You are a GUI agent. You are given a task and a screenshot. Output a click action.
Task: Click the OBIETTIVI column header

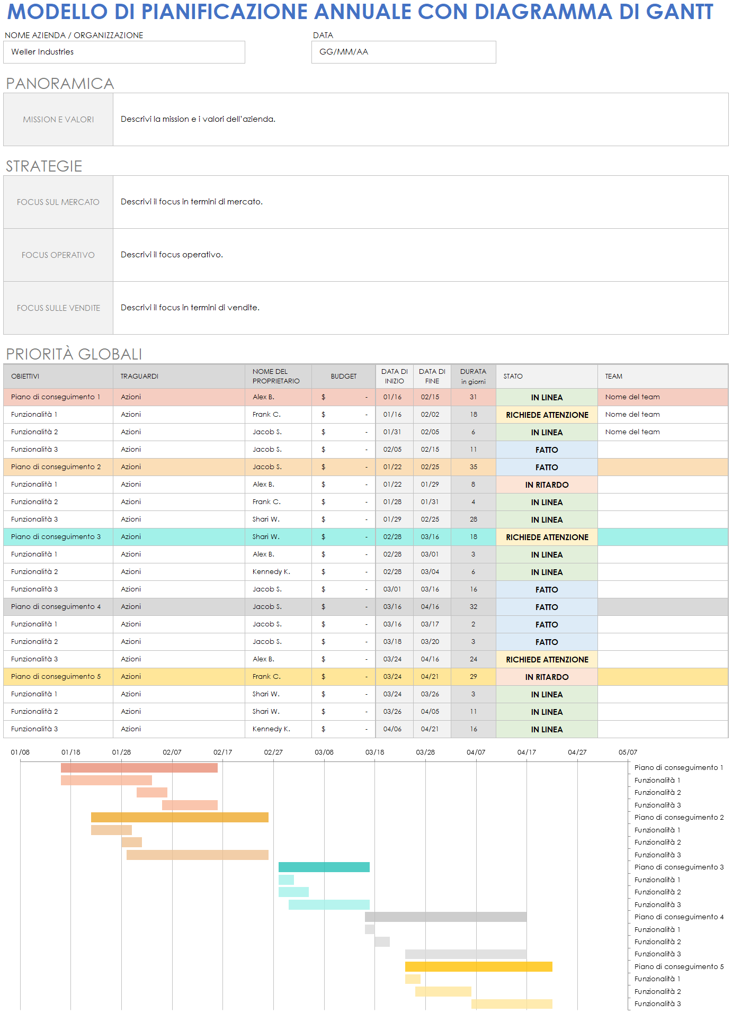point(58,376)
